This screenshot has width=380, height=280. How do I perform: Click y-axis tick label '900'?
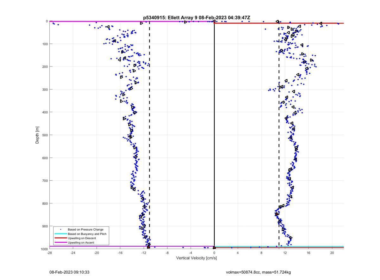(45, 226)
